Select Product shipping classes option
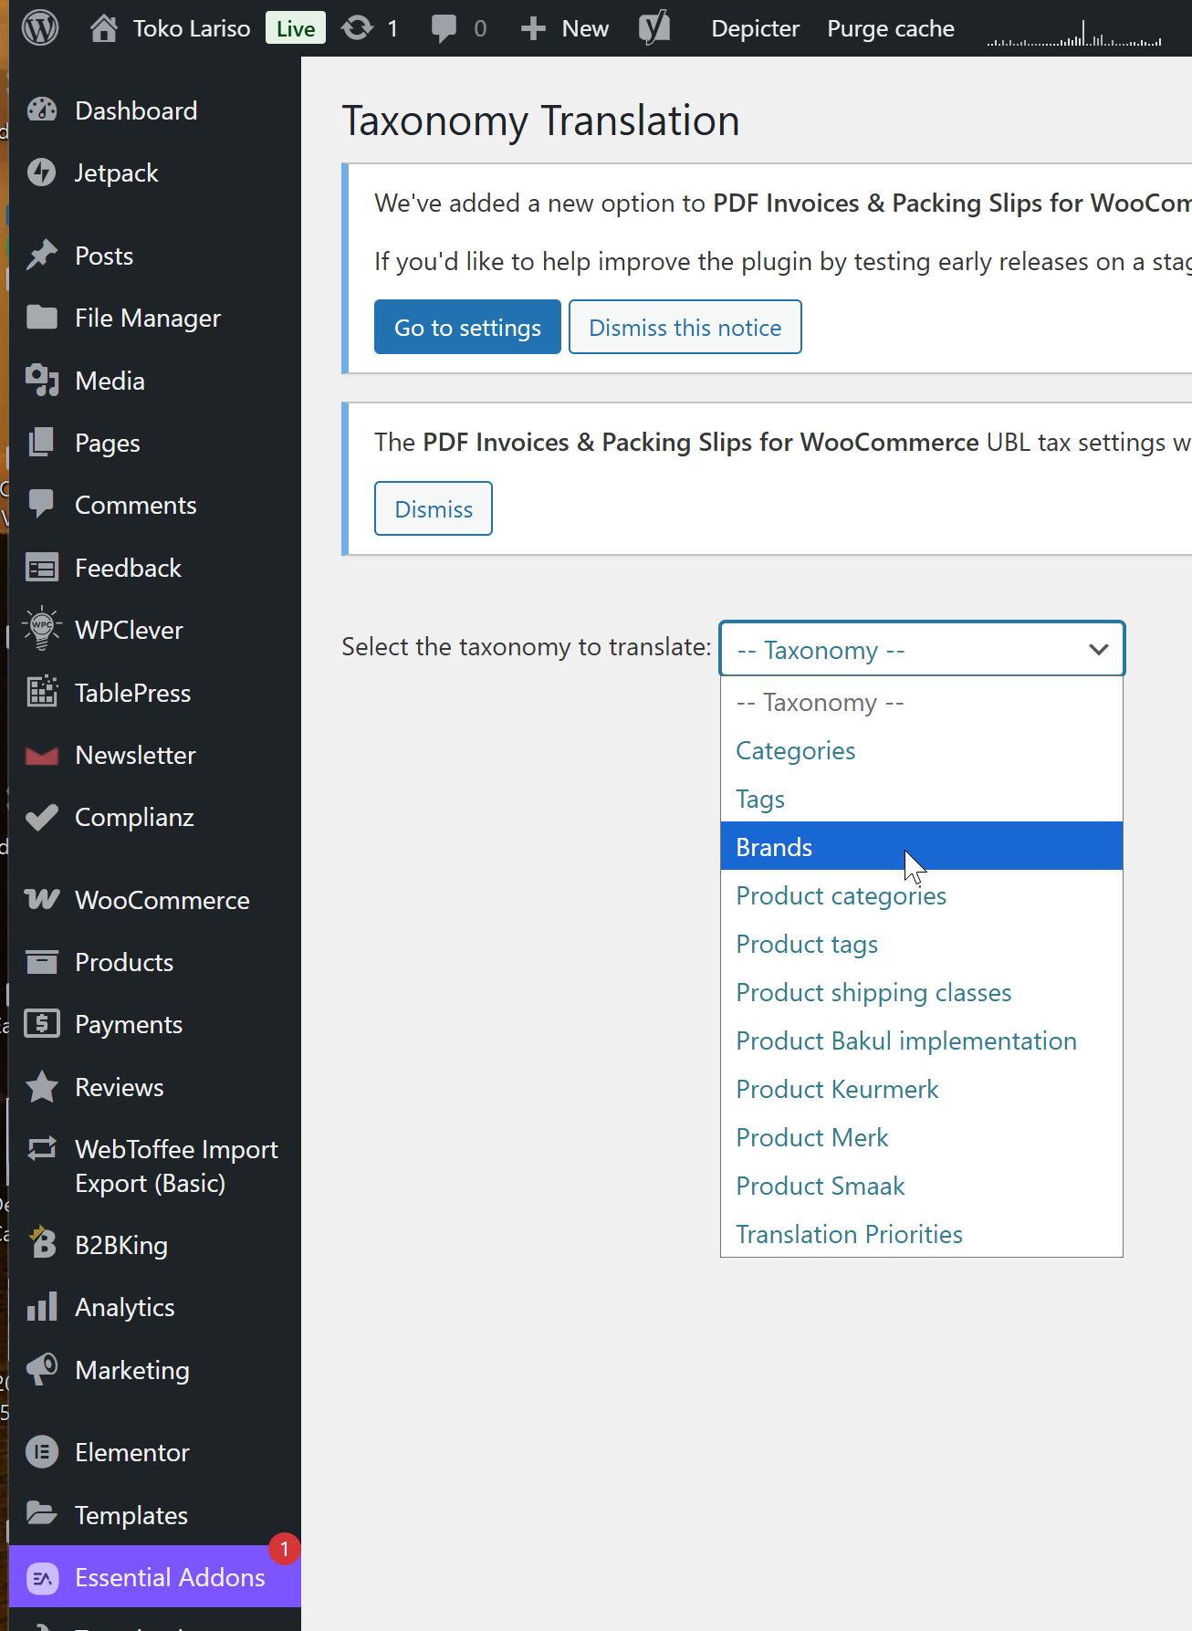 (922, 992)
